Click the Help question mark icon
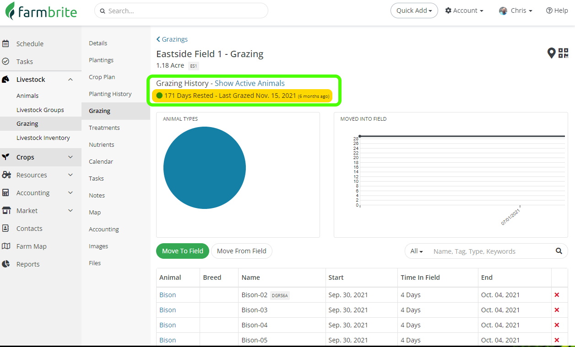The width and height of the screenshot is (575, 347). [x=549, y=11]
